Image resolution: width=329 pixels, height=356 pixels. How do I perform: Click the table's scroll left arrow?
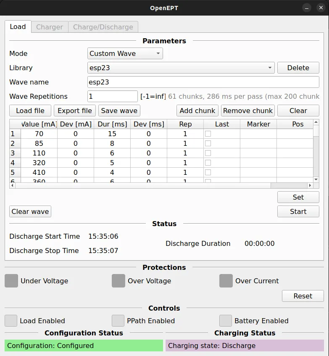pyautogui.click(x=12, y=185)
